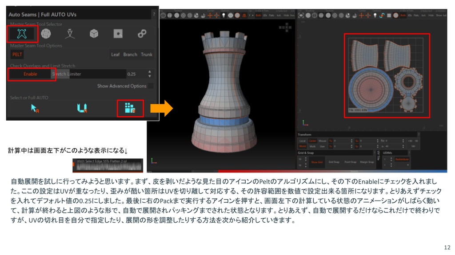455x255 pixels.
Task: Increase the Stretch Limiter value with up arrow
Action: tap(149, 71)
